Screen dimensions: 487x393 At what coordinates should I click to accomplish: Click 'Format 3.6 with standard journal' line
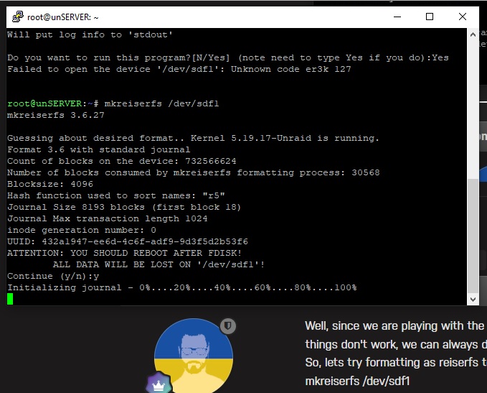pyautogui.click(x=99, y=149)
